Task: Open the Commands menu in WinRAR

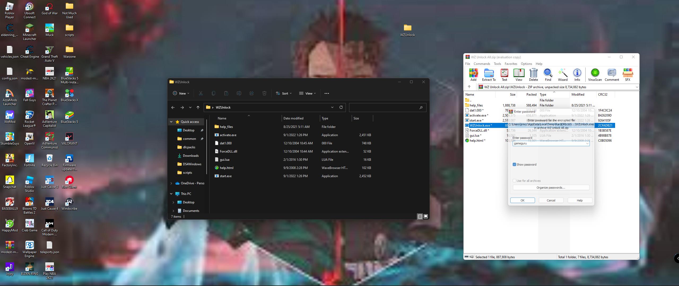Action: 482,64
